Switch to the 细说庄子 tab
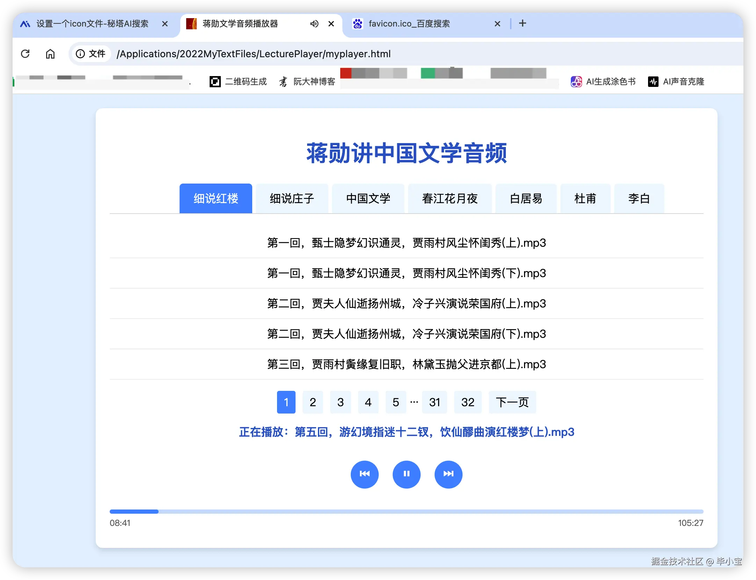The height and width of the screenshot is (580, 756). [x=292, y=199]
